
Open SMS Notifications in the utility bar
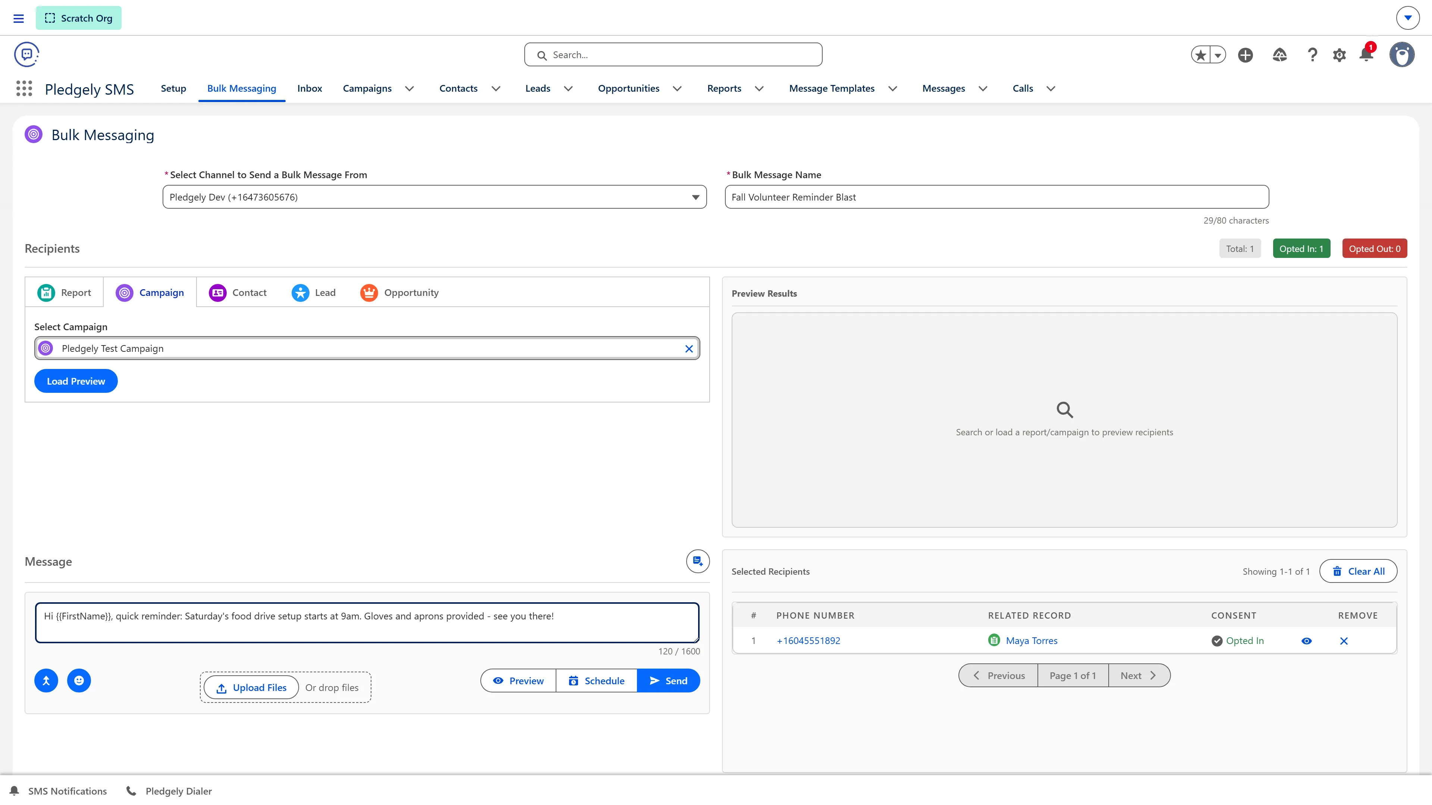click(59, 791)
